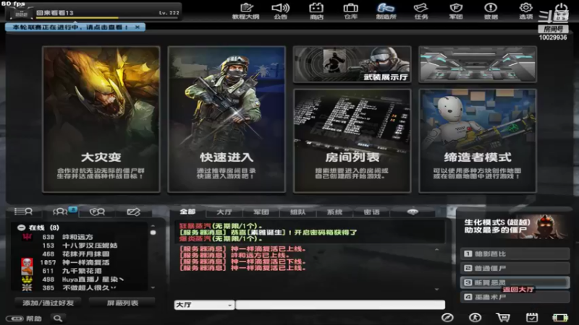This screenshot has width=579, height=325.
Task: Click the ticket icon in bottom bar
Action: click(x=560, y=318)
